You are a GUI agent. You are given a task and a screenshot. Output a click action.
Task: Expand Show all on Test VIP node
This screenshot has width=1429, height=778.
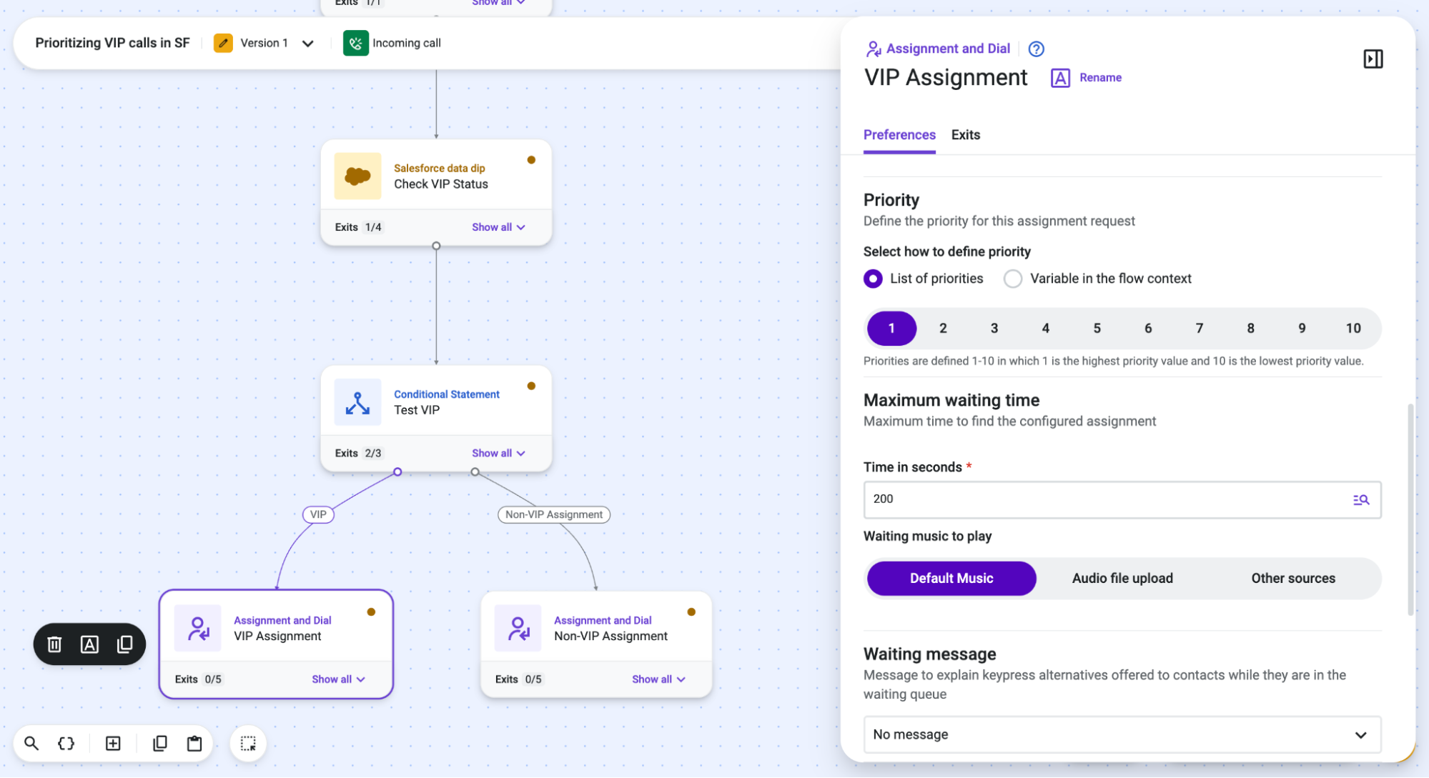coord(498,454)
